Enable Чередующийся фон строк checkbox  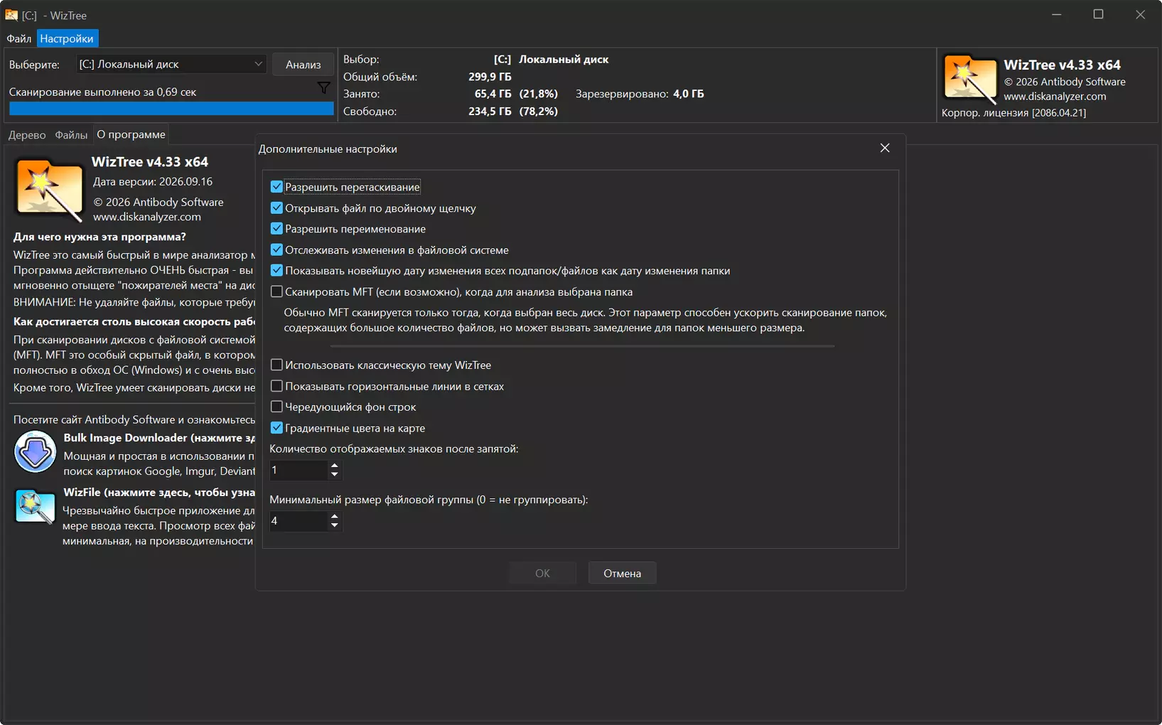pos(276,407)
